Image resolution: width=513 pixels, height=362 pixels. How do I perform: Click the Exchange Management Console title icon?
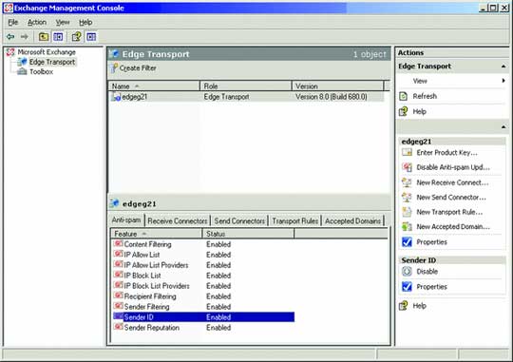(9, 8)
